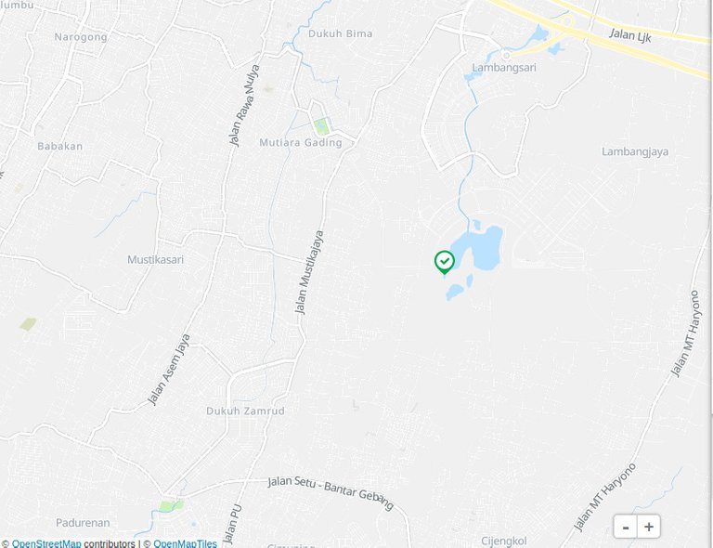Click the Jalan Setu - Bantar Gebang label

331,493
